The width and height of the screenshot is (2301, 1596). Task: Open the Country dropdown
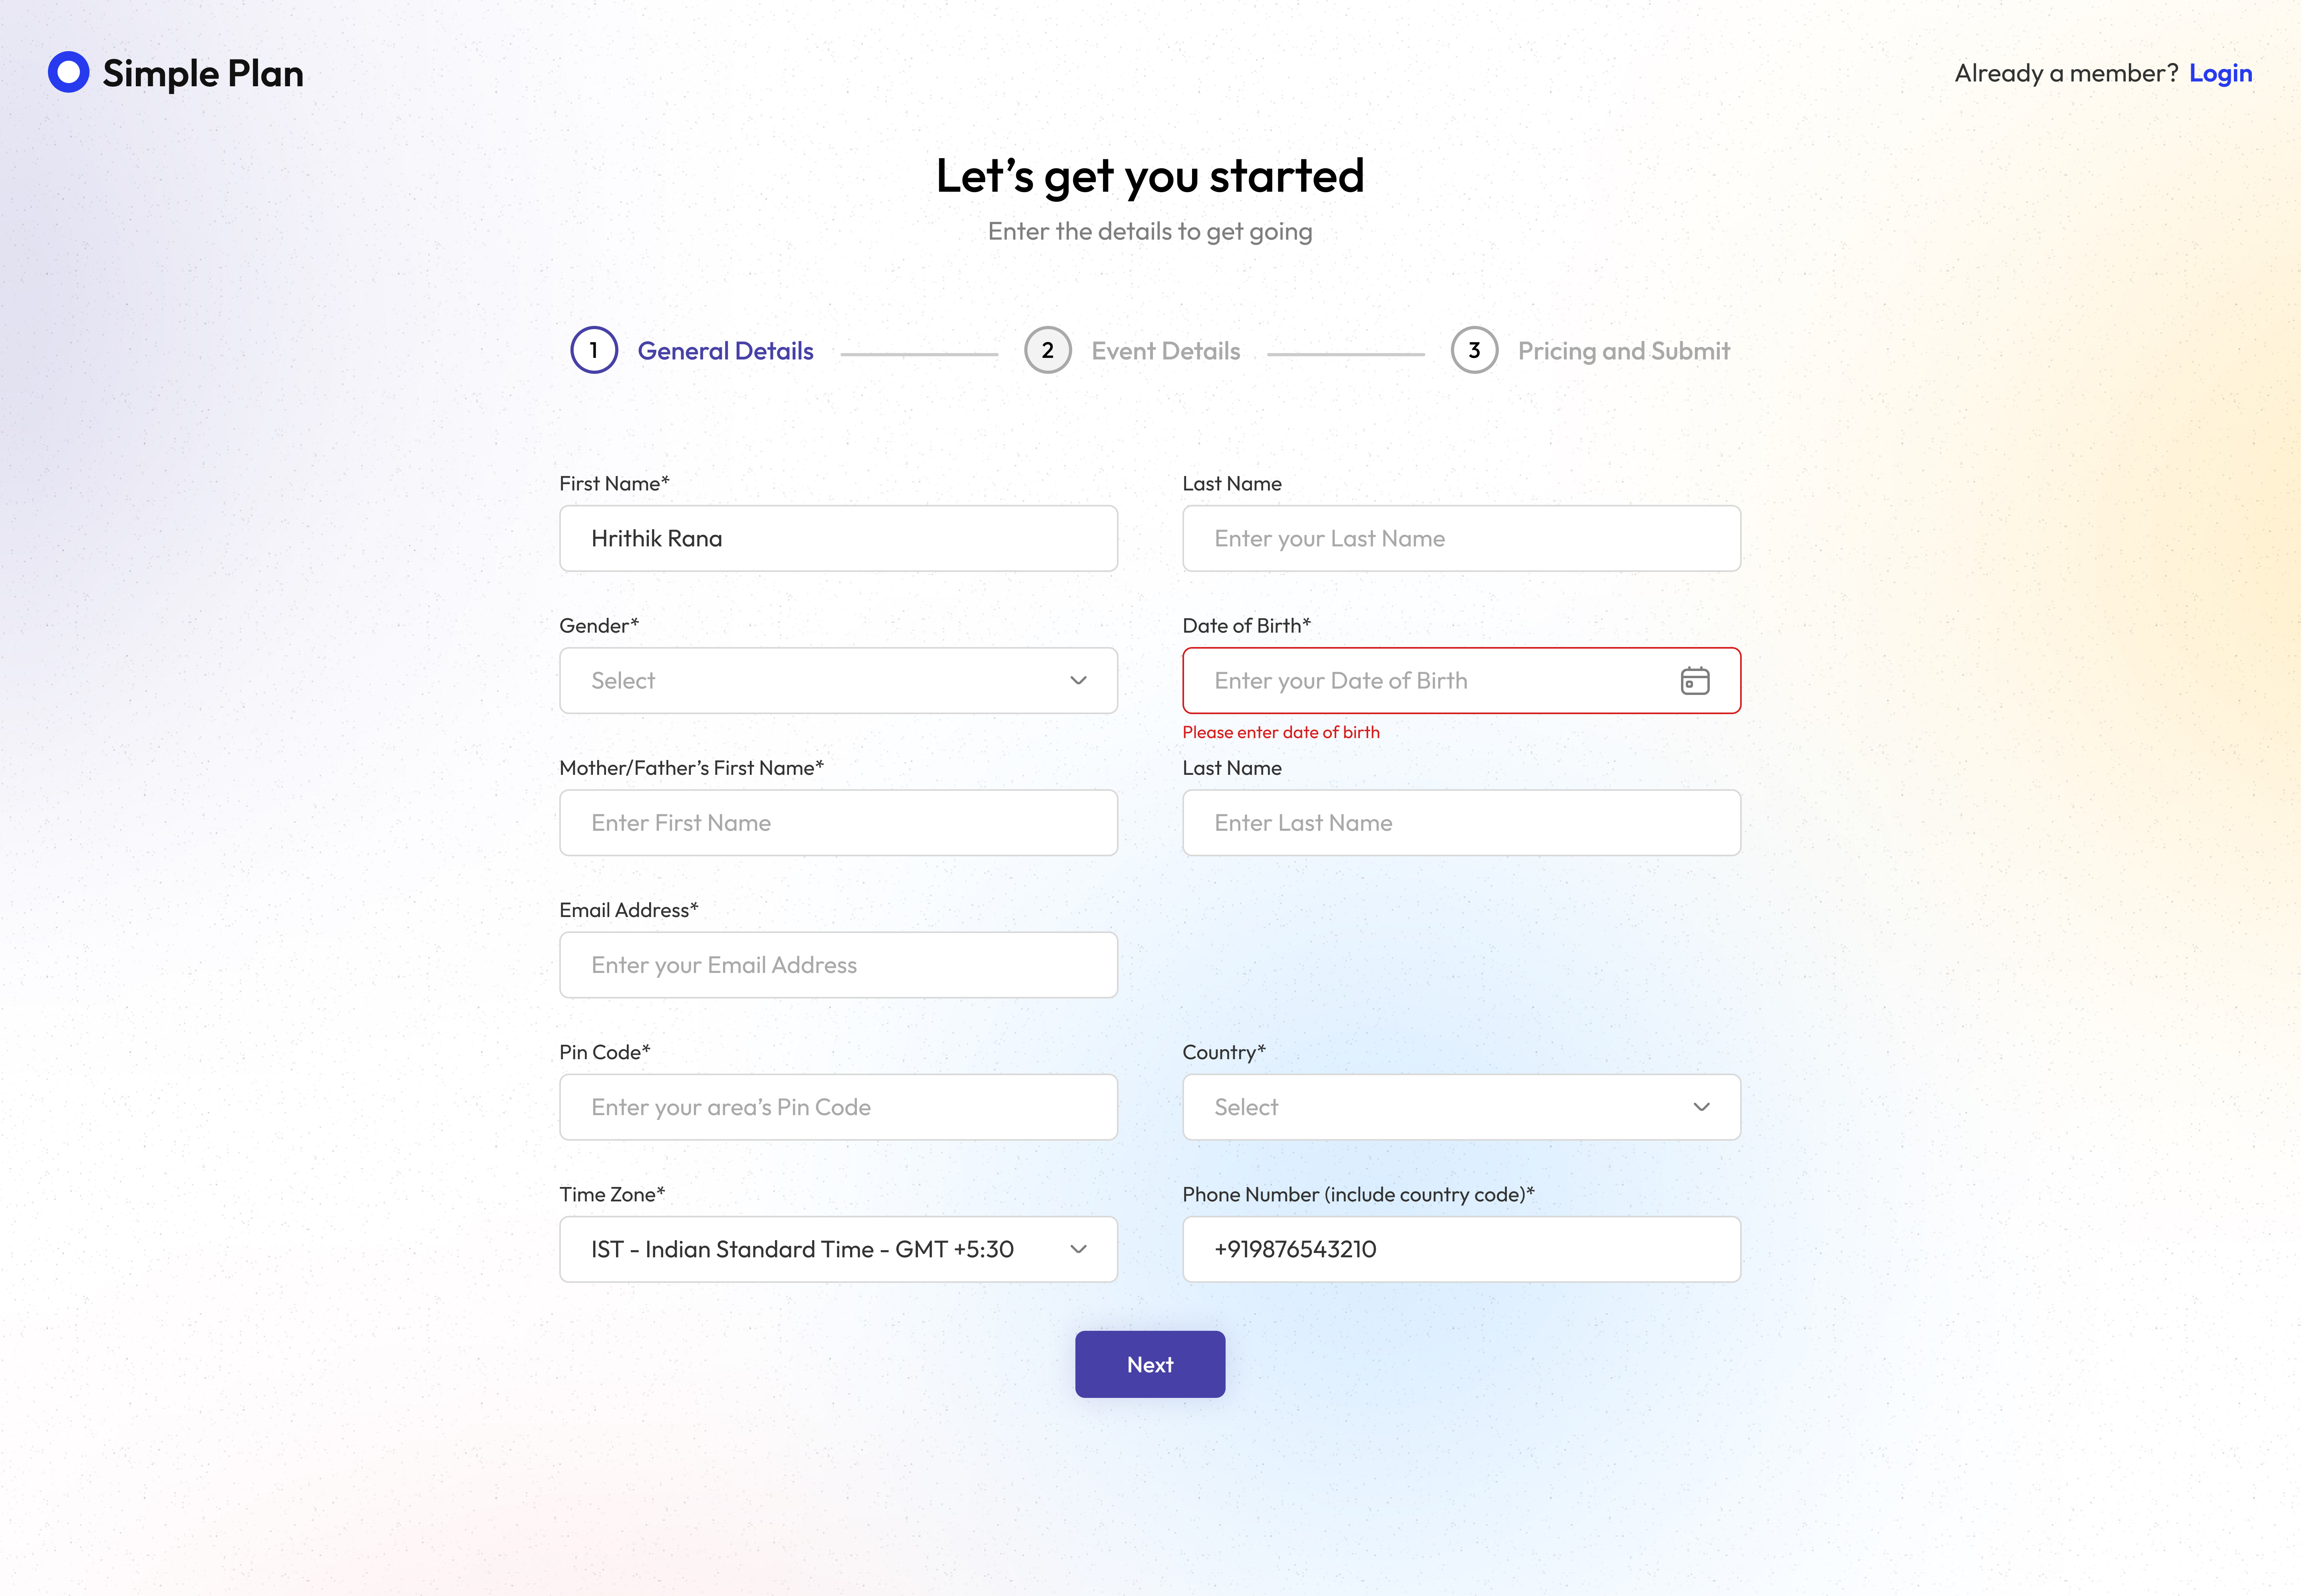coord(1462,1107)
